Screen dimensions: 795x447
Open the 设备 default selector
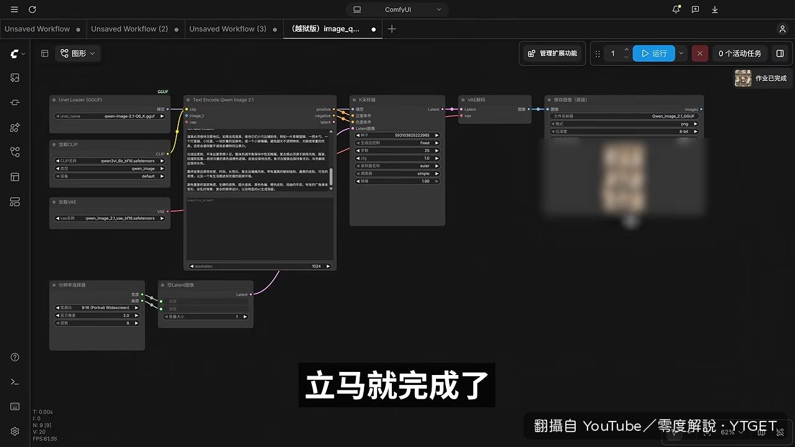pyautogui.click(x=111, y=176)
